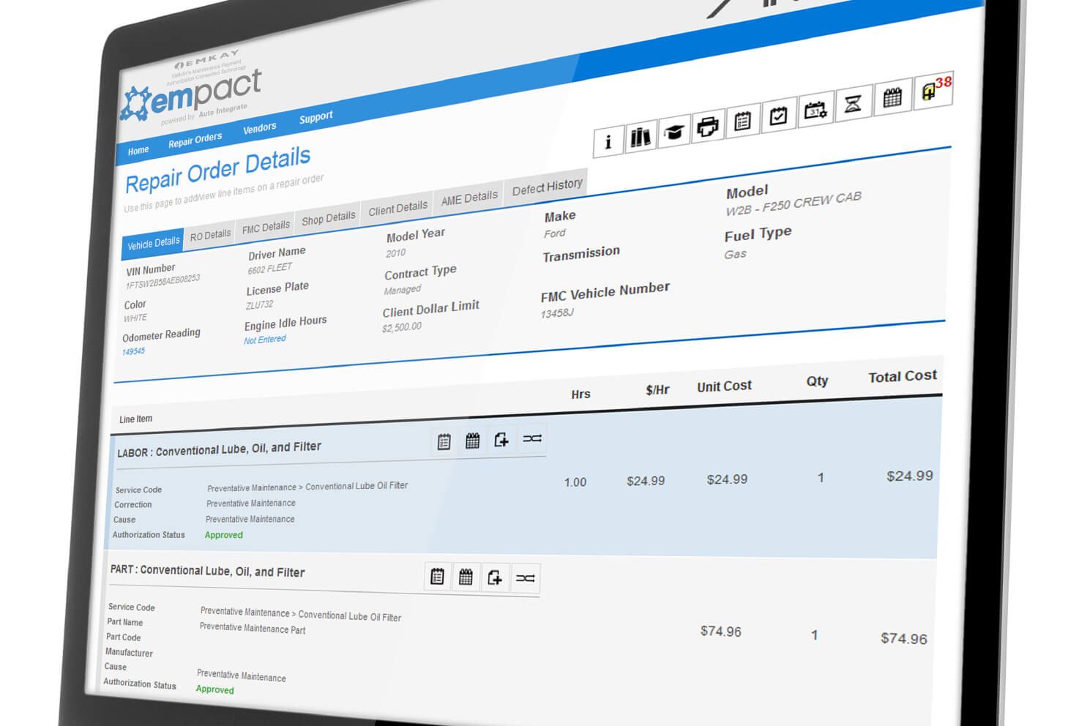Open calendar icon on the LABOR line item
1090x726 pixels.
pyautogui.click(x=472, y=441)
